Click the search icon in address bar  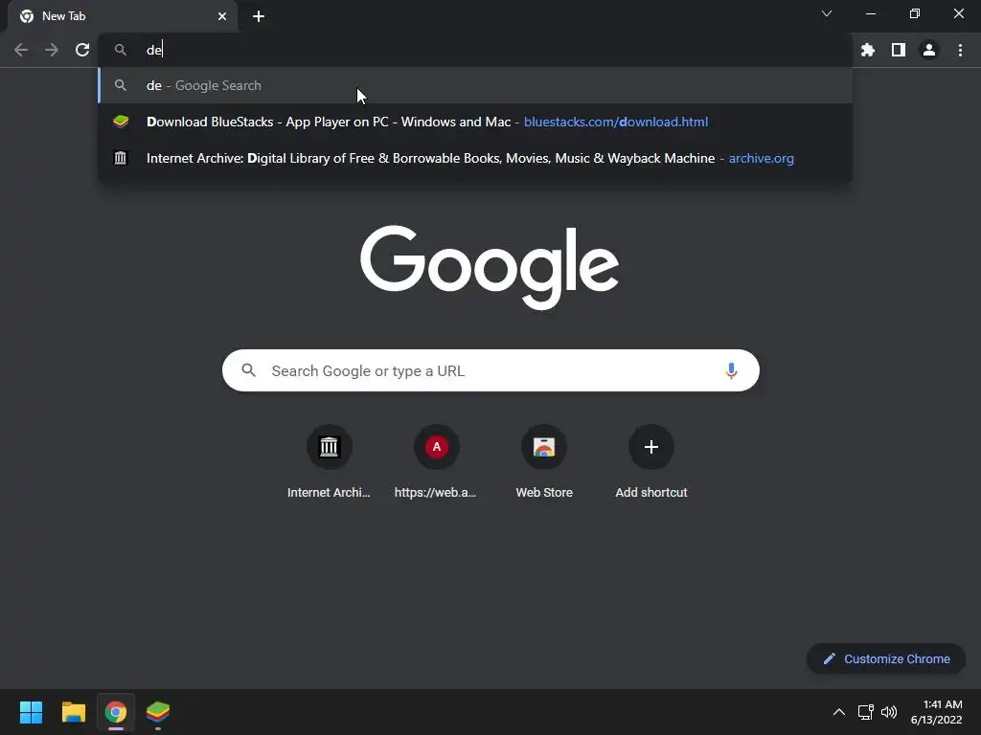click(x=121, y=50)
